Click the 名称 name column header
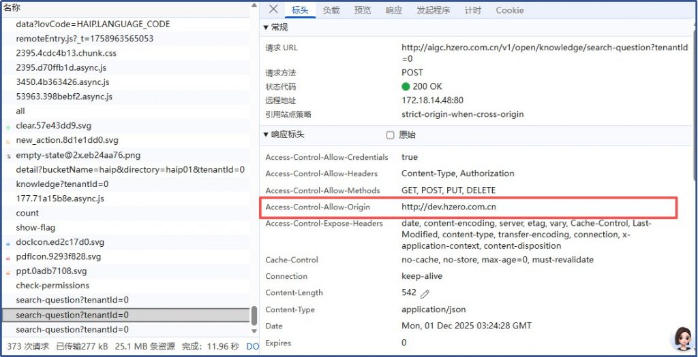Image resolution: width=698 pixels, height=357 pixels. click(12, 7)
